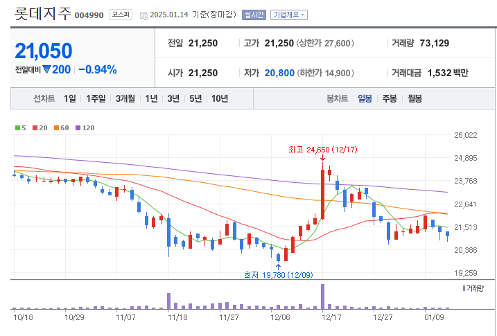Screen dimensions: 497x336
Task: Click the 10/18 date axis label
Action: click(x=23, y=317)
